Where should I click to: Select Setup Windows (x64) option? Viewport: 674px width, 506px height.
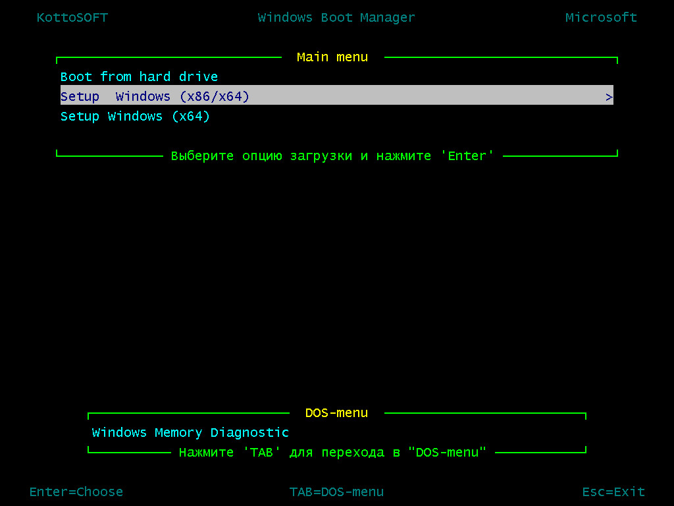[135, 117]
